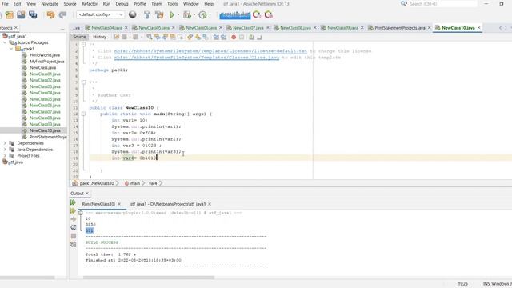This screenshot has width=512, height=288.
Task: Click the Open Project toolbar icon
Action: point(21,14)
